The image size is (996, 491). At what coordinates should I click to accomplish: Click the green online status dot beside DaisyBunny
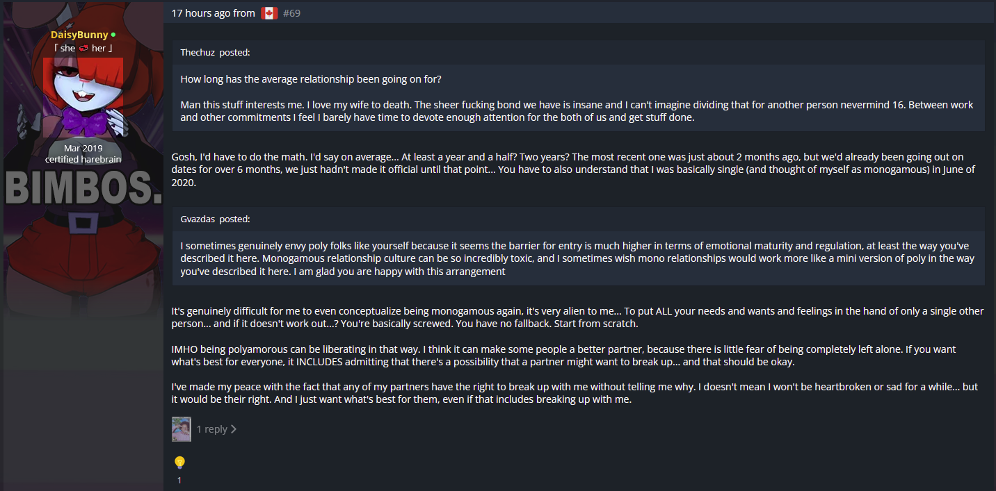113,35
